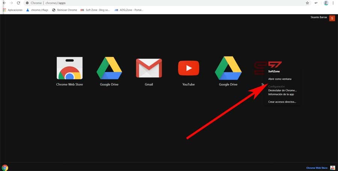Click the Chrome logo at bottom left
Image resolution: width=338 pixels, height=171 pixels.
pyautogui.click(x=5, y=168)
